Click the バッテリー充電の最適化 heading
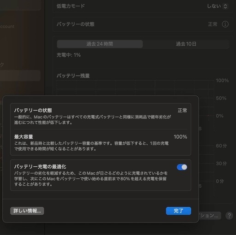The image size is (236, 235). click(40, 167)
